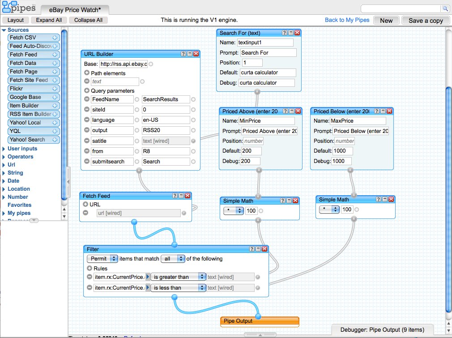The image size is (452, 338).
Task: Remove the submitsearch query parameter
Action: [86, 161]
